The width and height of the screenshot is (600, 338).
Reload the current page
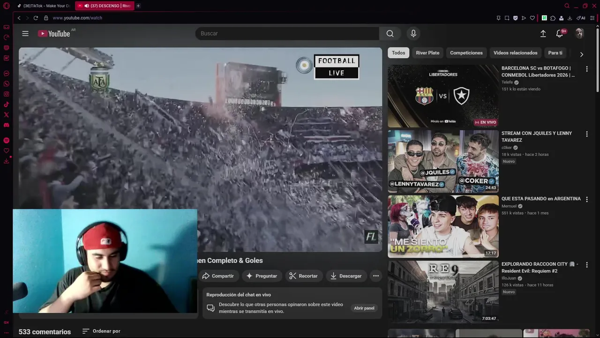[36, 18]
